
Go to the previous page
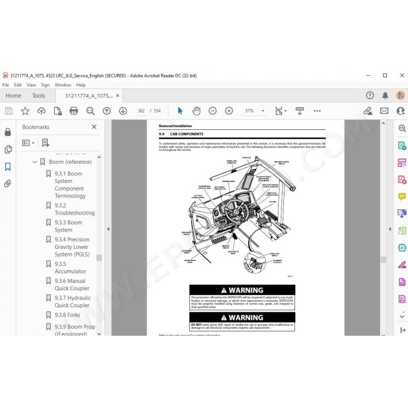point(107,111)
